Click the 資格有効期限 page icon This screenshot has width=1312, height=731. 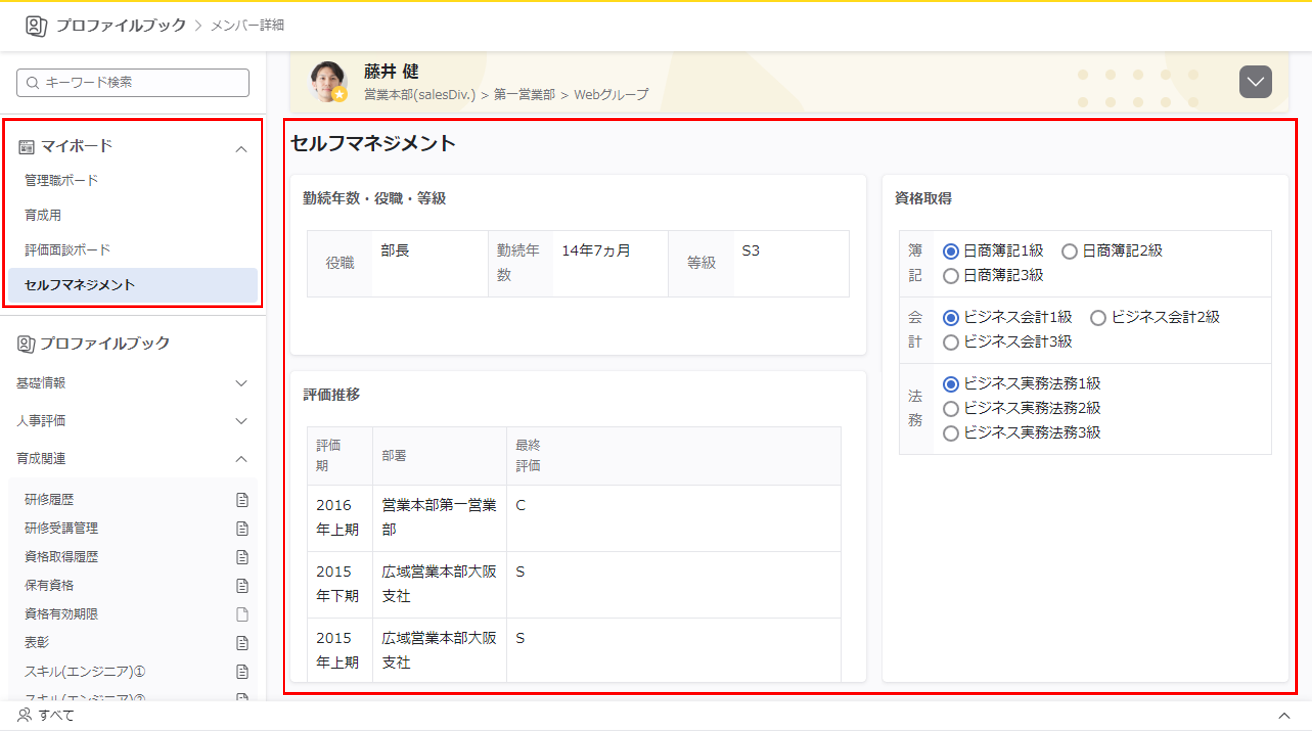(243, 614)
